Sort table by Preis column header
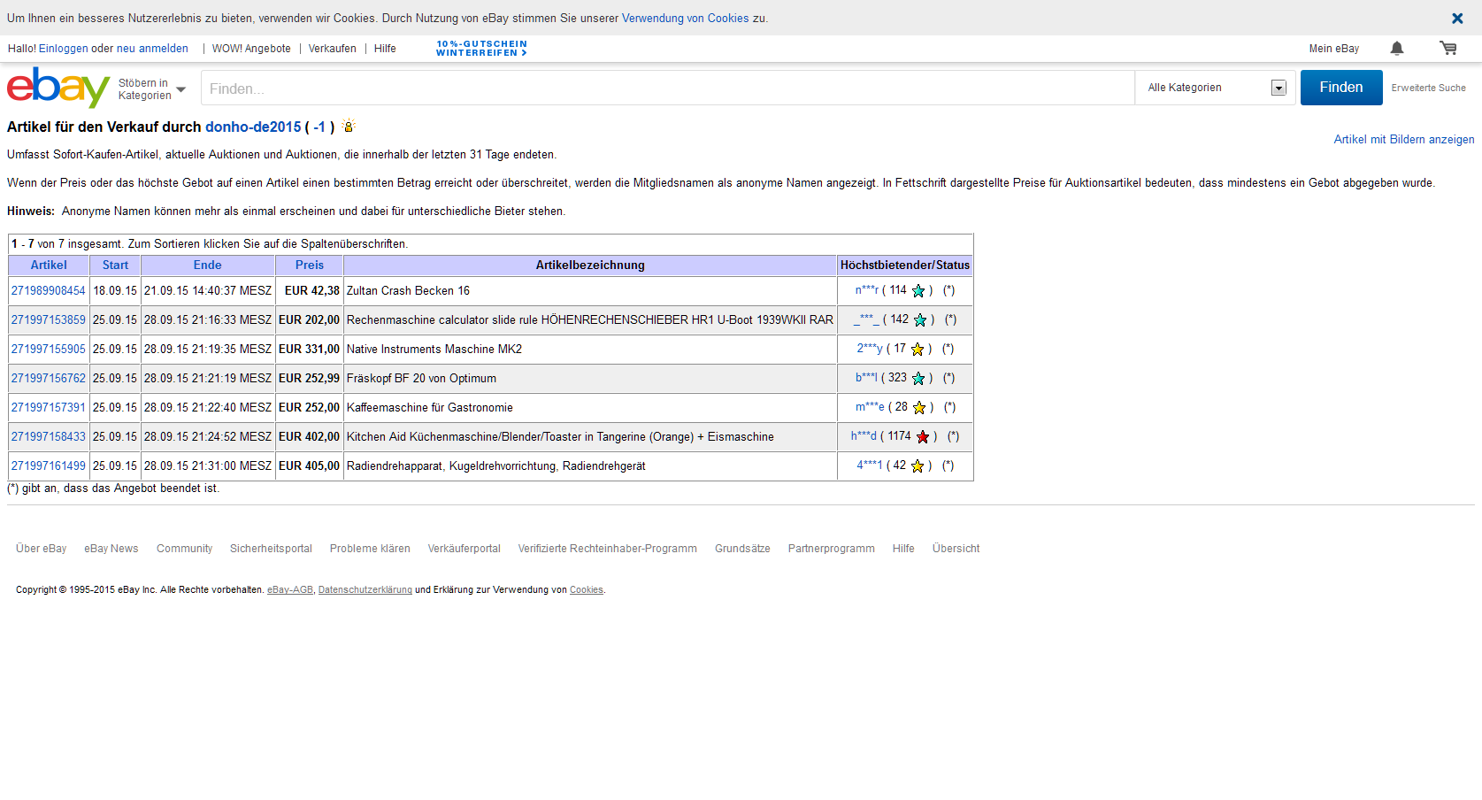Viewport: 1482px width, 800px height. pos(309,265)
